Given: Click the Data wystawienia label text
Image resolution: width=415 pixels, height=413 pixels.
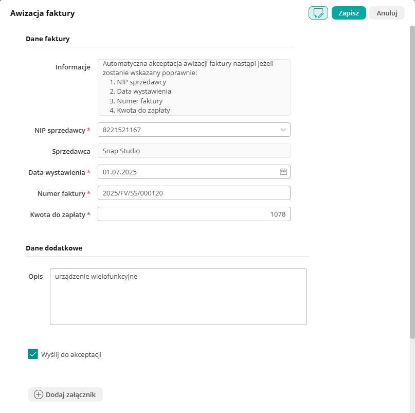Looking at the screenshot, I should 57,172.
